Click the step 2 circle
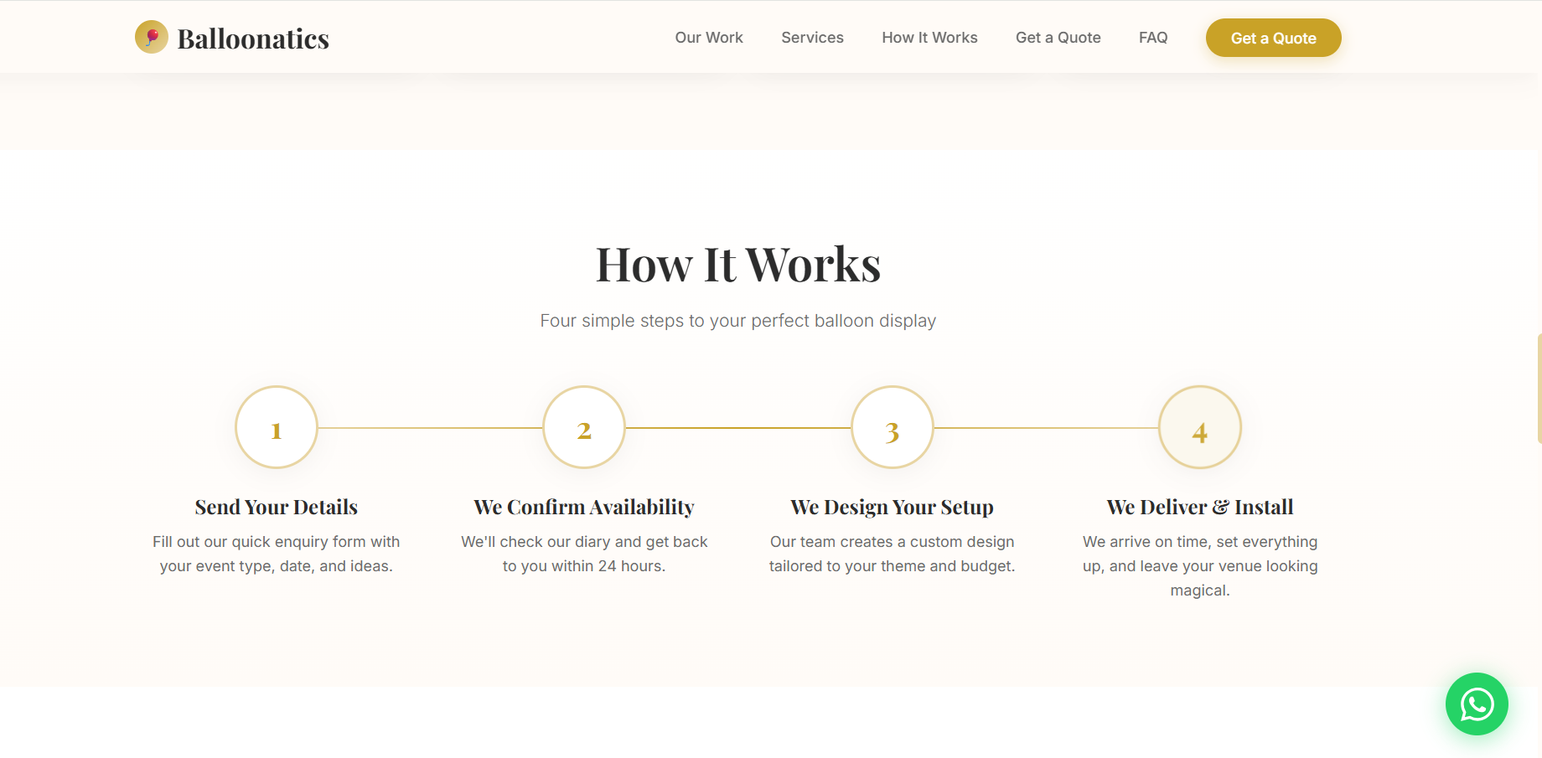 pos(584,427)
